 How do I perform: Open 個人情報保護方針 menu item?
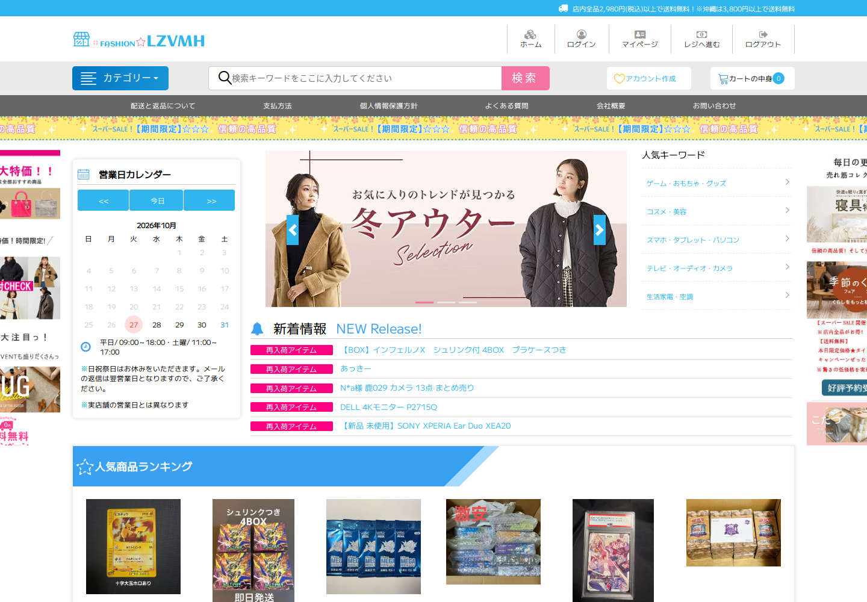tap(389, 106)
